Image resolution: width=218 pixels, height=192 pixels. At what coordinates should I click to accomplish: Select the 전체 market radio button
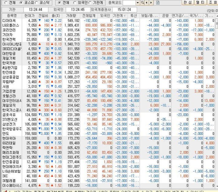point(6,2)
